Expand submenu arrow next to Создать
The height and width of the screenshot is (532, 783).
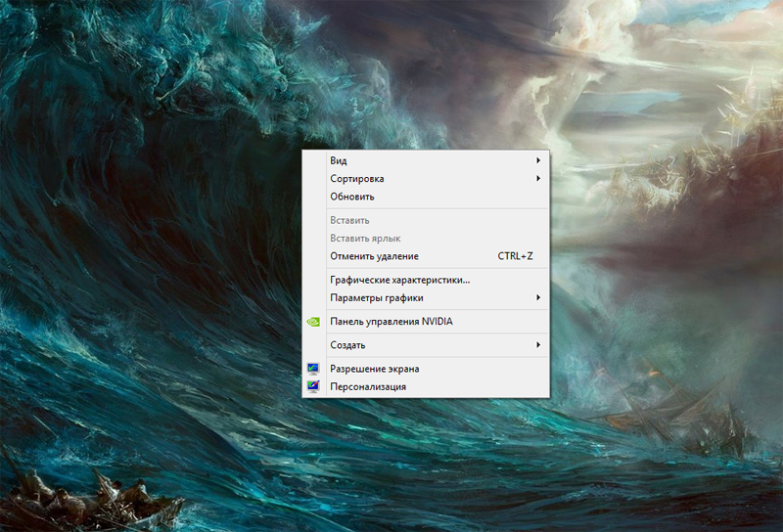[538, 345]
